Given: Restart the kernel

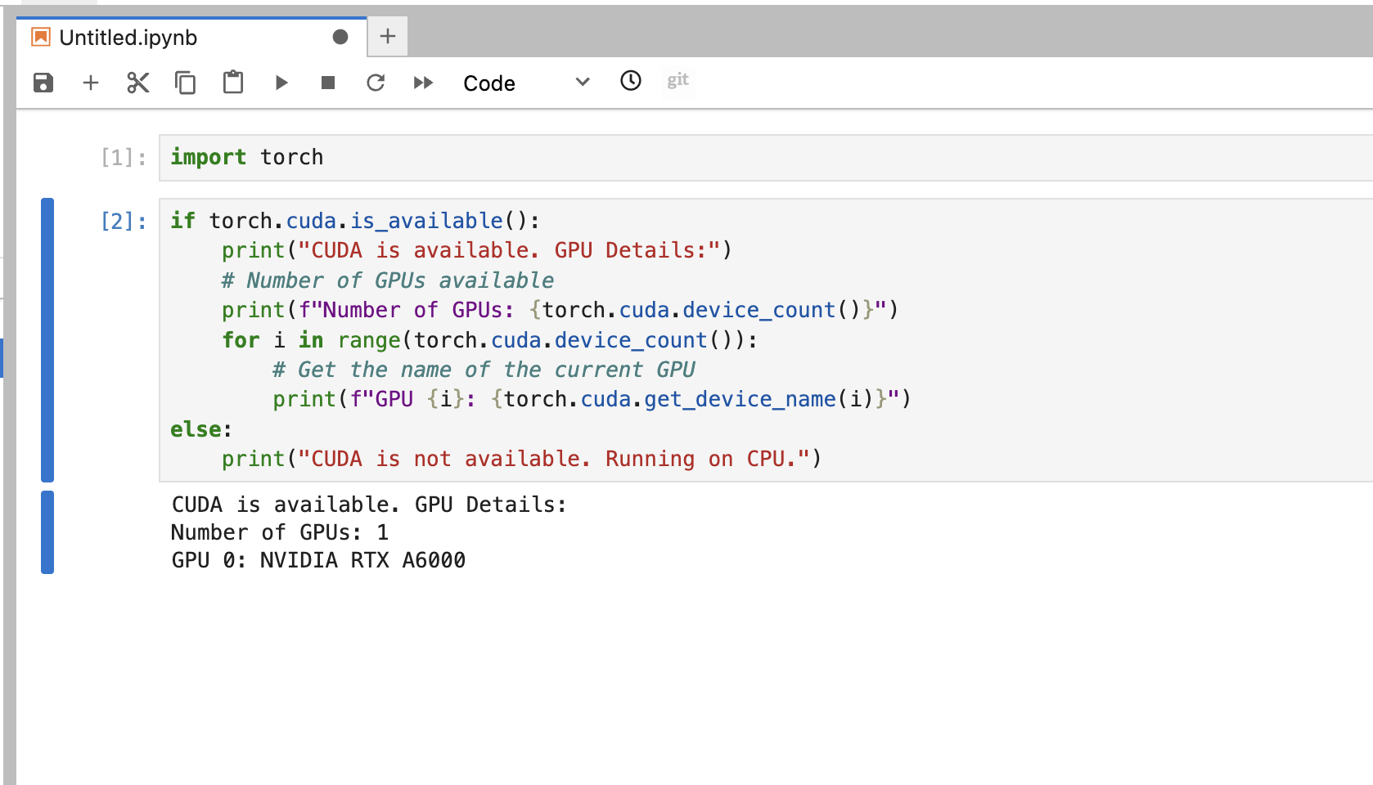Looking at the screenshot, I should point(376,83).
